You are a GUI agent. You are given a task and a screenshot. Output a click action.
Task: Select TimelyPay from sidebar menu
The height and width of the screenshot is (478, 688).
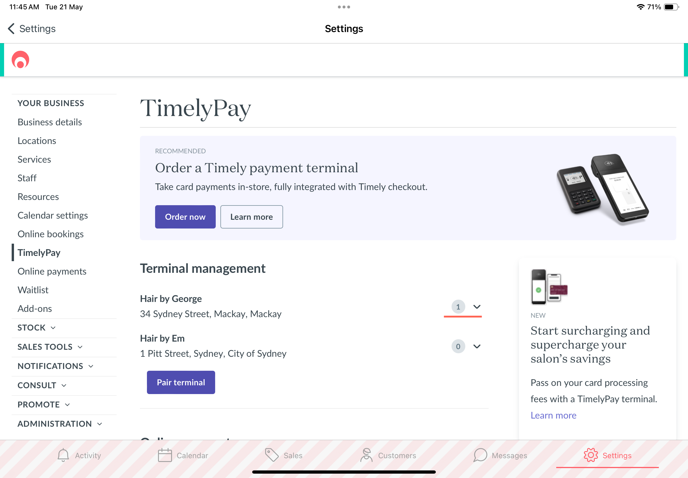[39, 252]
